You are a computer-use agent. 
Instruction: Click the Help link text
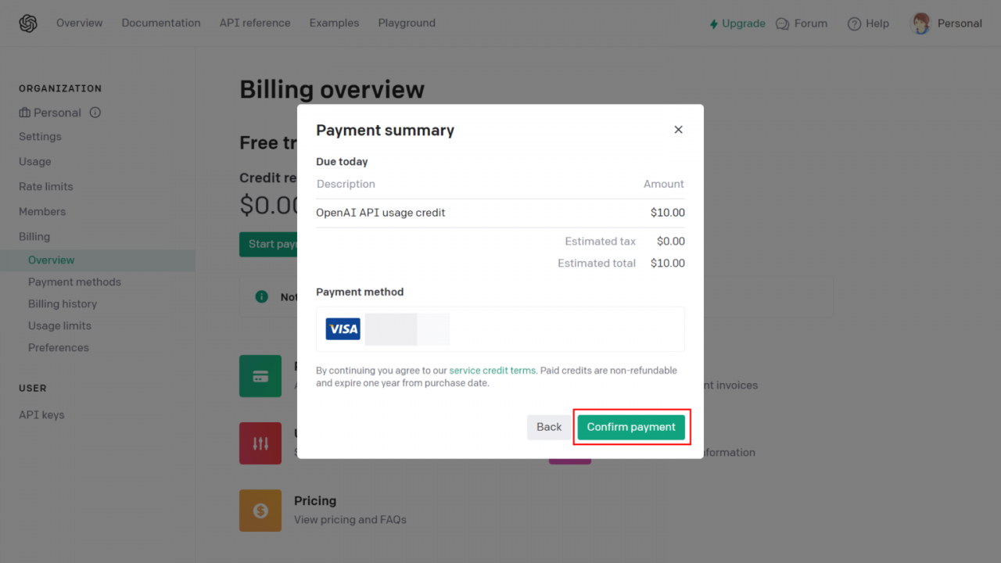point(877,23)
